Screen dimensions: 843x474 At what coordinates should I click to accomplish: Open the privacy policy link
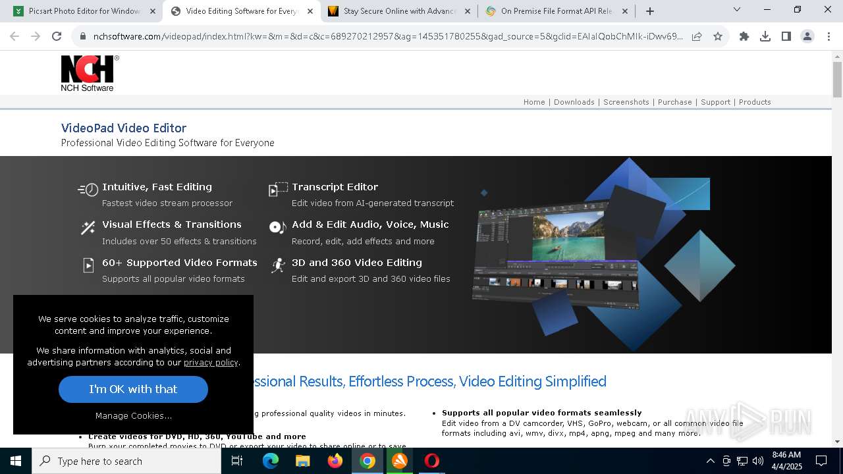click(211, 362)
